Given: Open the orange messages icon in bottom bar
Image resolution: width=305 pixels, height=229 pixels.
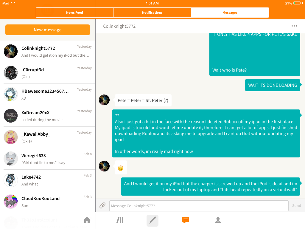Looking at the screenshot, I should point(185,220).
